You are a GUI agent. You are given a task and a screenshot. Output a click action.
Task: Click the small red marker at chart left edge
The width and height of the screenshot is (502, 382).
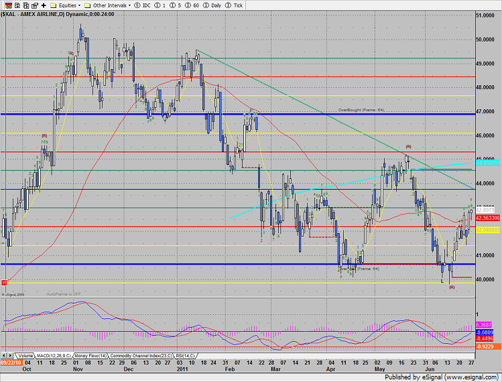pyautogui.click(x=4, y=282)
